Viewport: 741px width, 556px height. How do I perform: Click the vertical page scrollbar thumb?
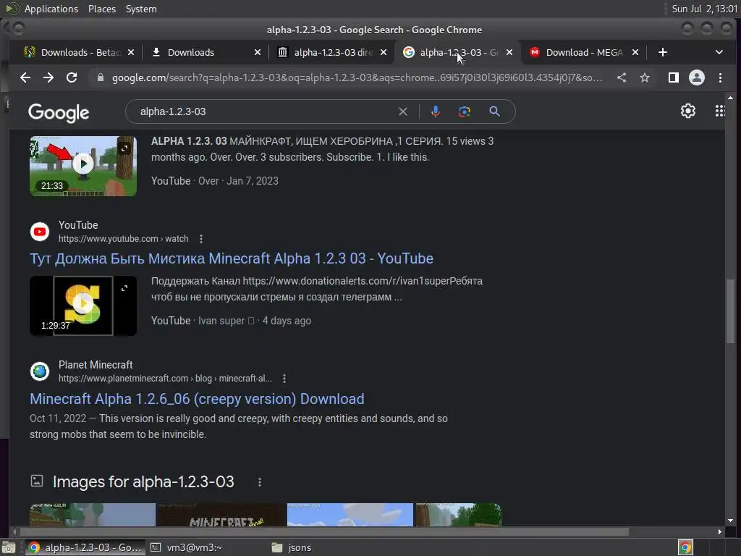[x=731, y=311]
